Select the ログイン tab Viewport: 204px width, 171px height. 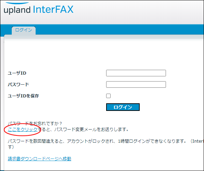(x=24, y=30)
